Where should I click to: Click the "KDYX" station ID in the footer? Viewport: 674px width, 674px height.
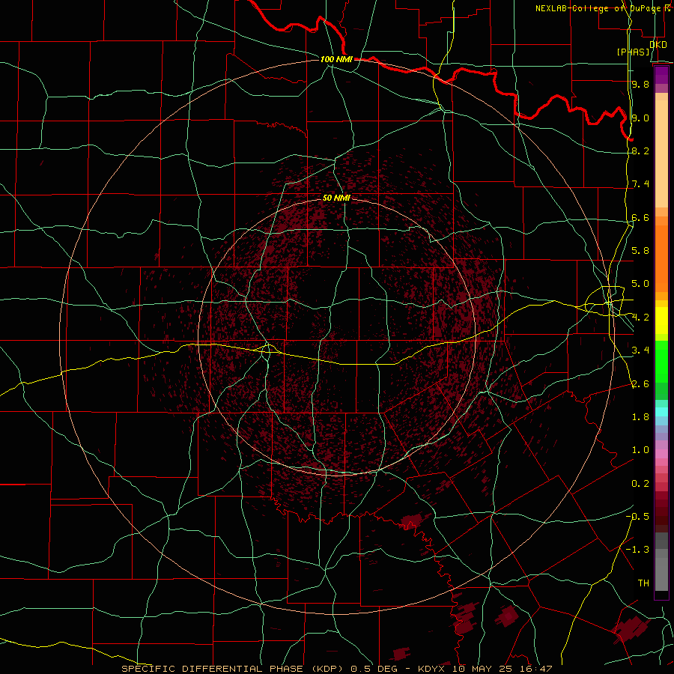coord(433,669)
